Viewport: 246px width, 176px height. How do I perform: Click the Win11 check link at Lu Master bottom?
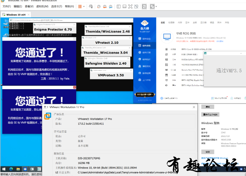point(219,98)
